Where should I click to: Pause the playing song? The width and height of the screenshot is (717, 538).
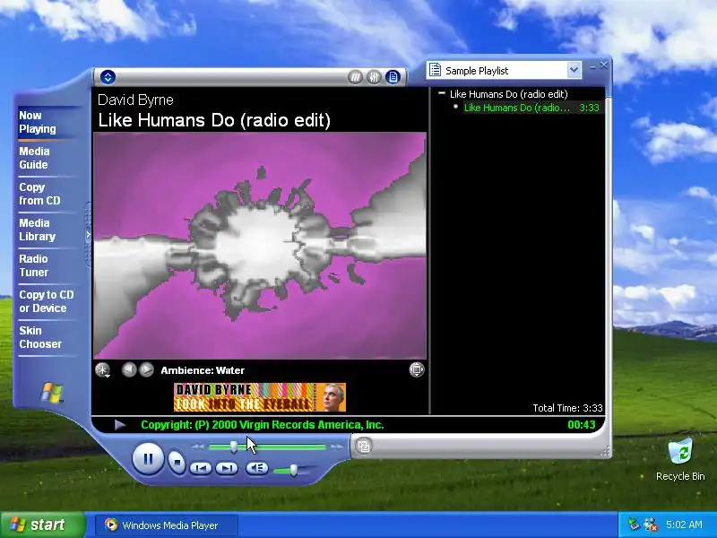pos(148,458)
